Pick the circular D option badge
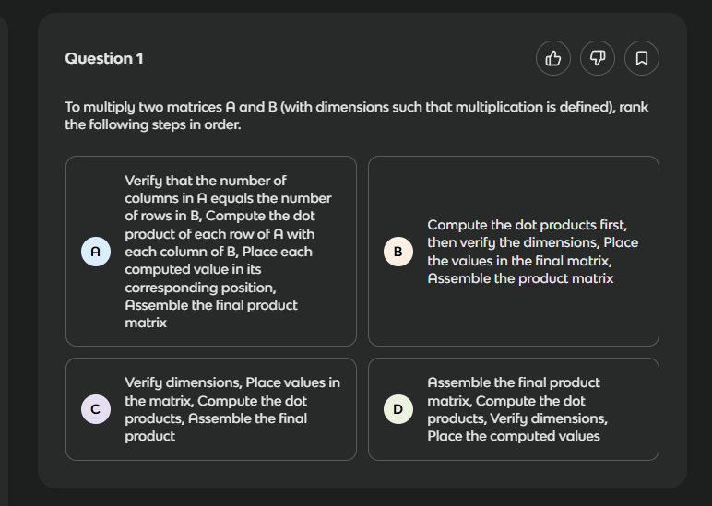Image resolution: width=712 pixels, height=506 pixels. point(398,409)
